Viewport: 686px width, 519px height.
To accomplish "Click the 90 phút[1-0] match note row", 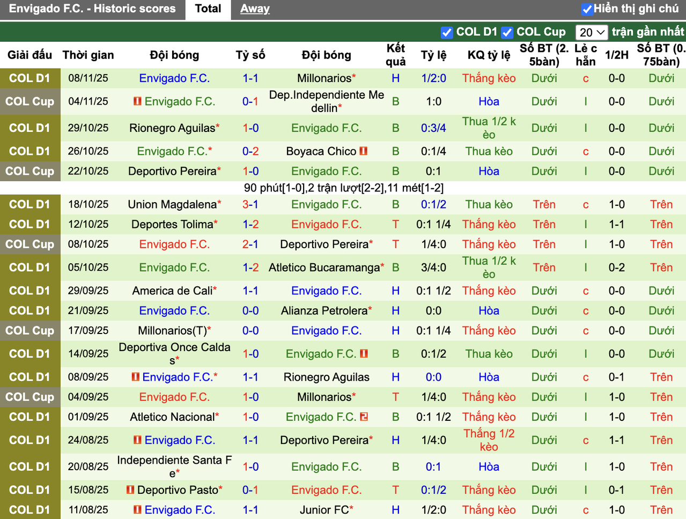I will [343, 188].
